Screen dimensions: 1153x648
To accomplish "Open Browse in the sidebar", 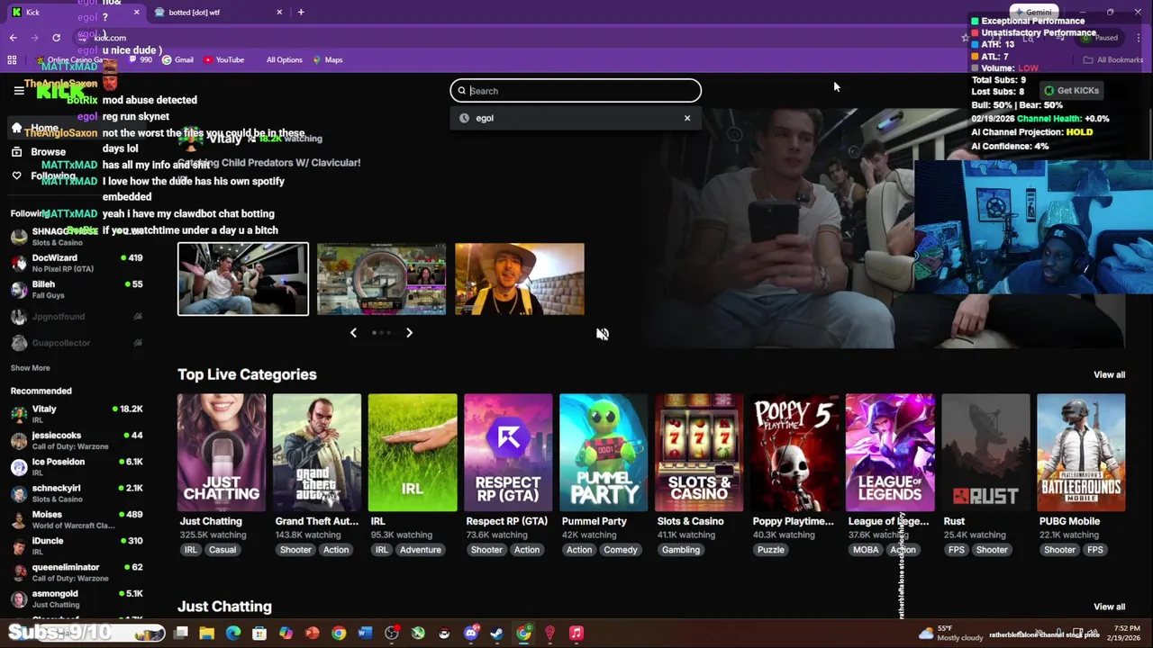I will click(48, 152).
